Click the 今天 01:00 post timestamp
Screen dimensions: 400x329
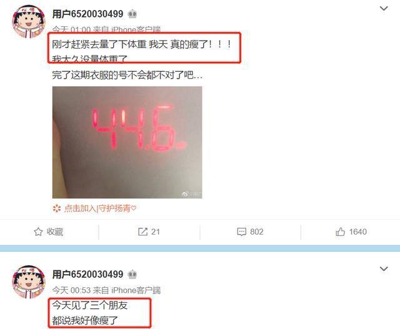point(71,30)
